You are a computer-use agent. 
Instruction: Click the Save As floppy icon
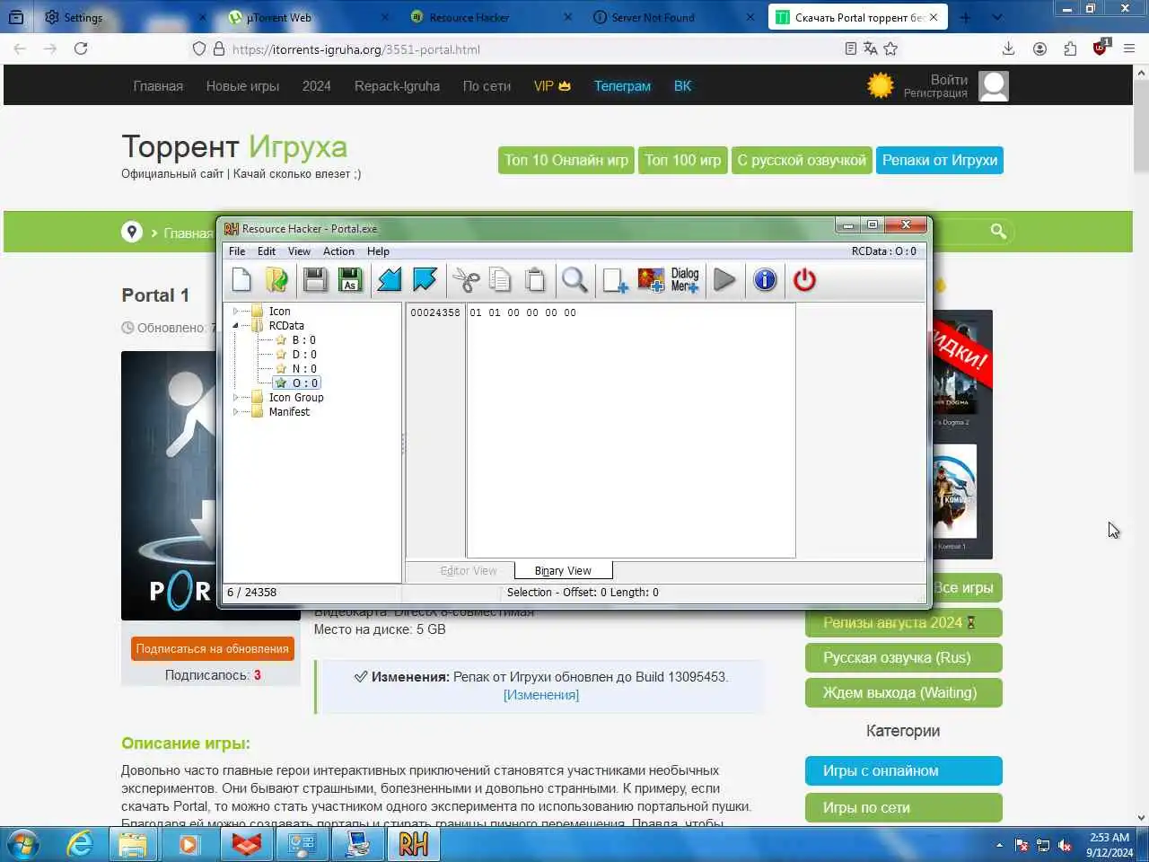[x=350, y=280]
